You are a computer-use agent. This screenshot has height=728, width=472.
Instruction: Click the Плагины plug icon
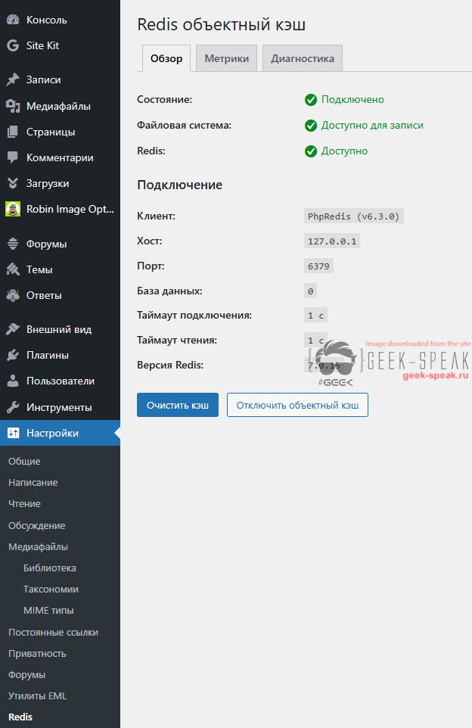(13, 355)
